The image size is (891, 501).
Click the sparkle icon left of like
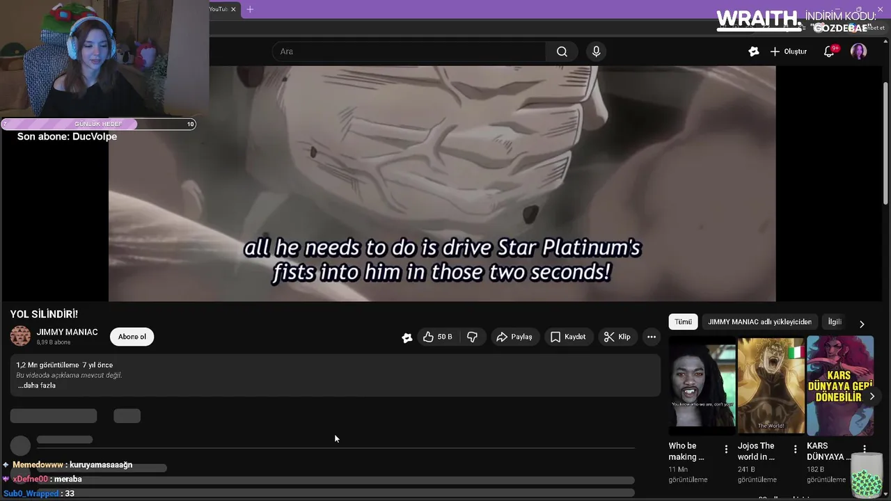coord(407,337)
